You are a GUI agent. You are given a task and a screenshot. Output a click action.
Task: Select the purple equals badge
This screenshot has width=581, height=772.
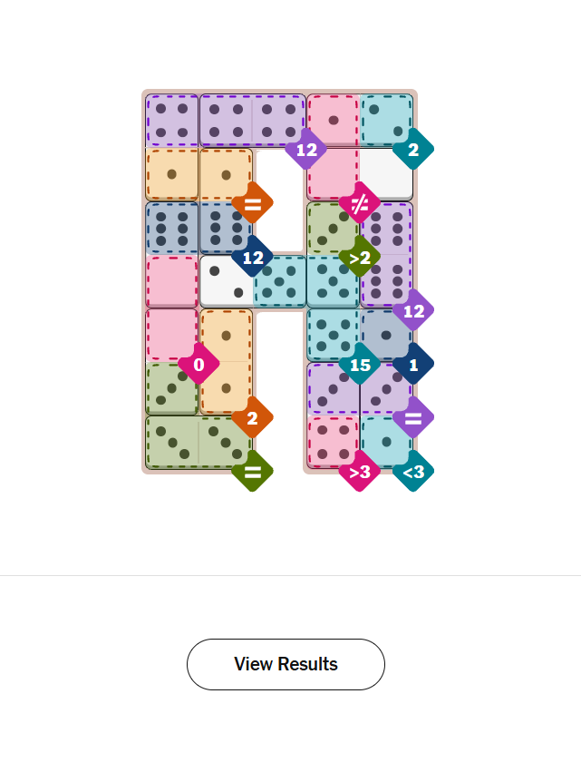(x=412, y=418)
